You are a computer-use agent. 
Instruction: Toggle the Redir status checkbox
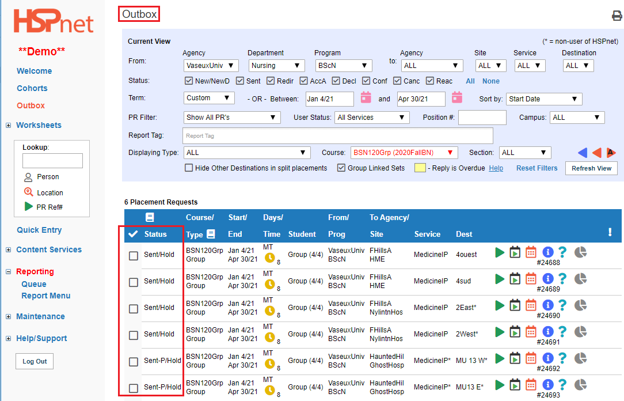click(271, 81)
